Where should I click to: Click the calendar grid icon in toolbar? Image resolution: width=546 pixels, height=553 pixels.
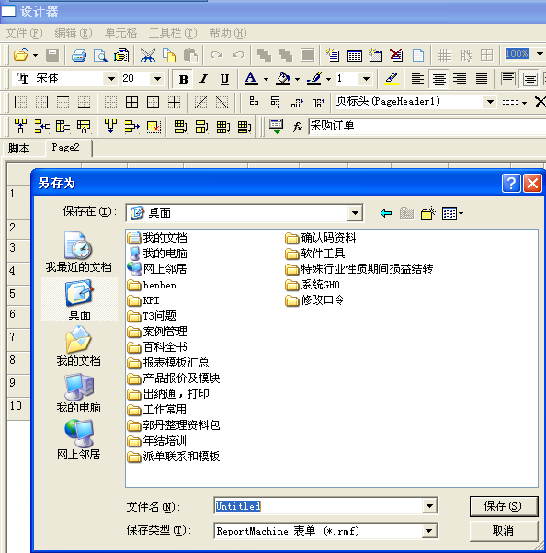(355, 55)
